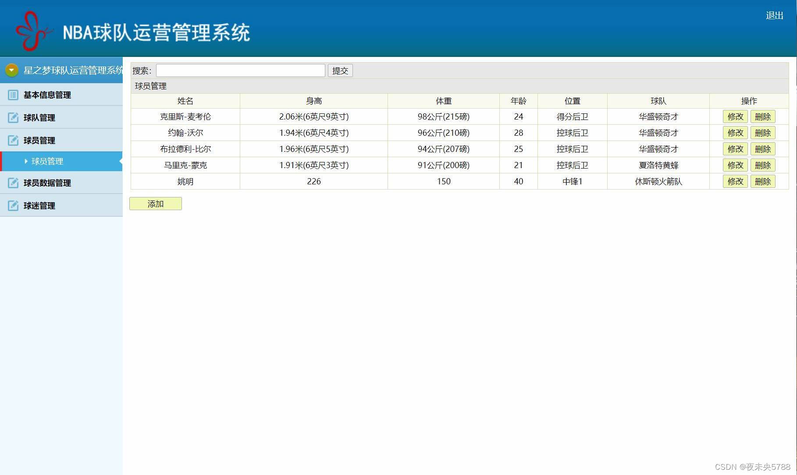This screenshot has width=797, height=475.
Task: Click 修改 for 约翰-沃尔
Action: click(x=735, y=133)
